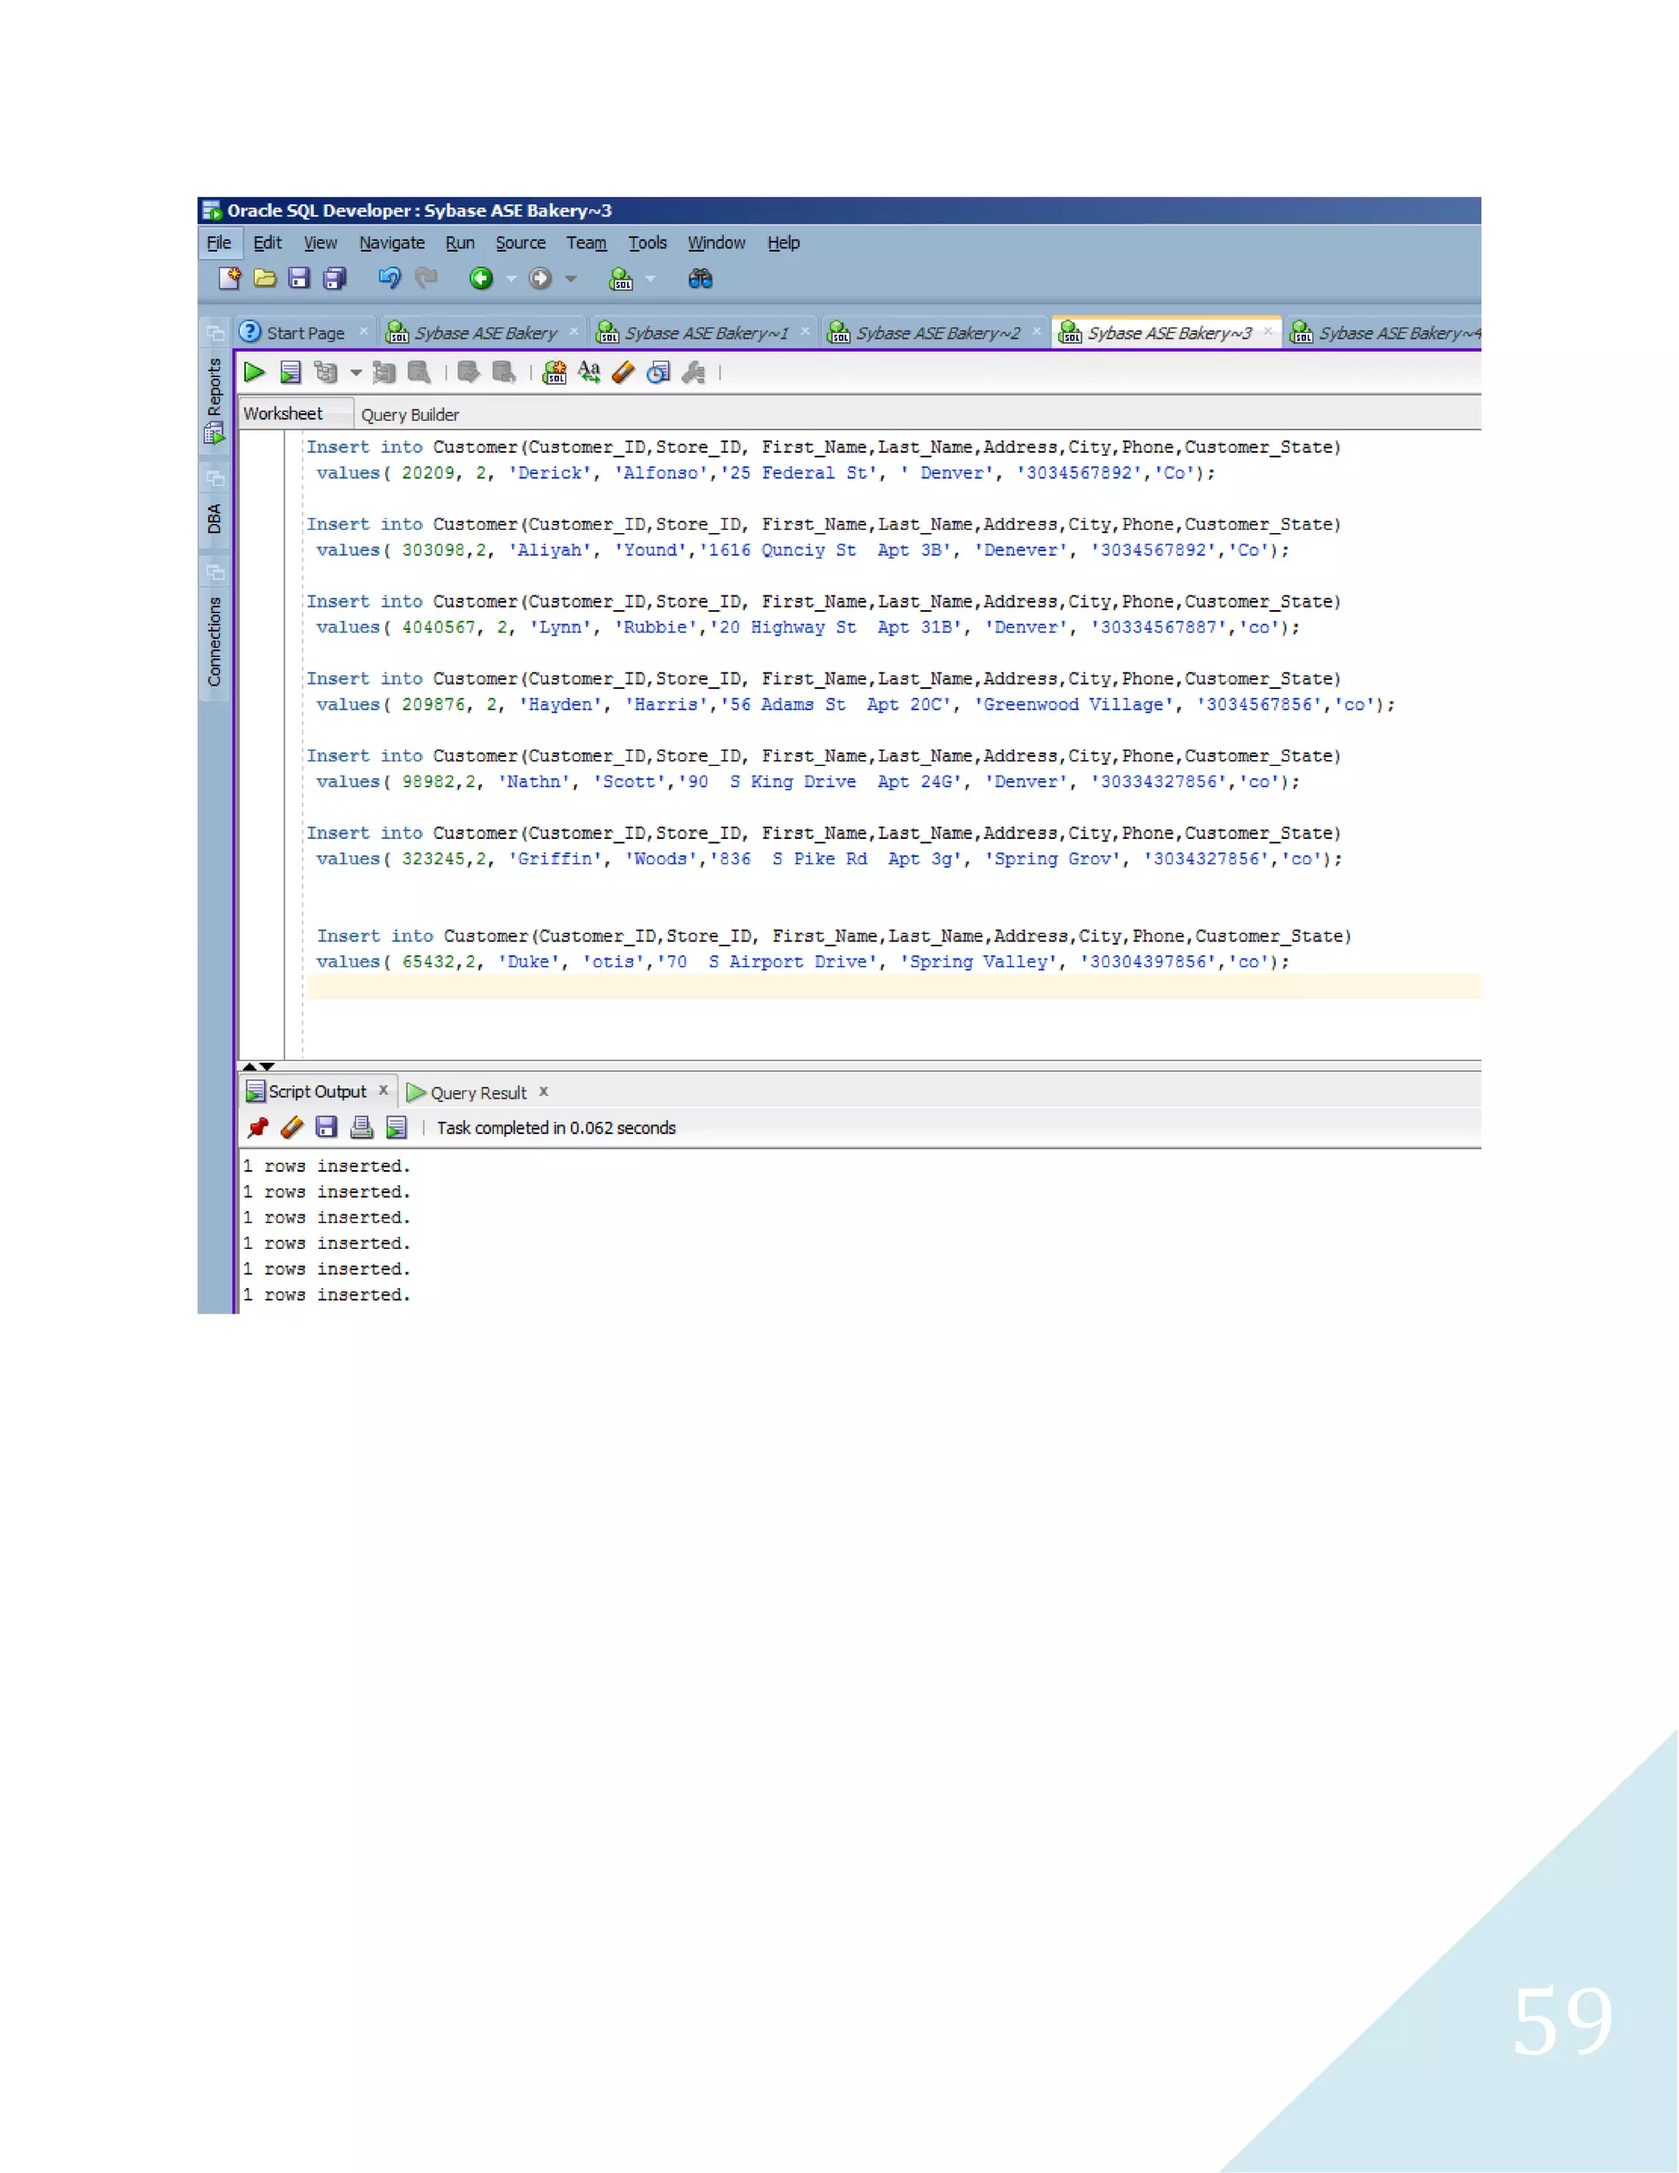
Task: Select the Query Result tab
Action: coord(477,1092)
